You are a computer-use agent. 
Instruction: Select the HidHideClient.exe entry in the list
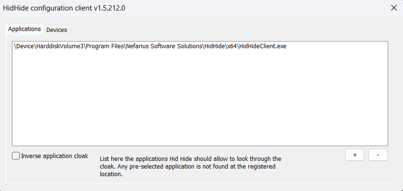click(x=150, y=46)
